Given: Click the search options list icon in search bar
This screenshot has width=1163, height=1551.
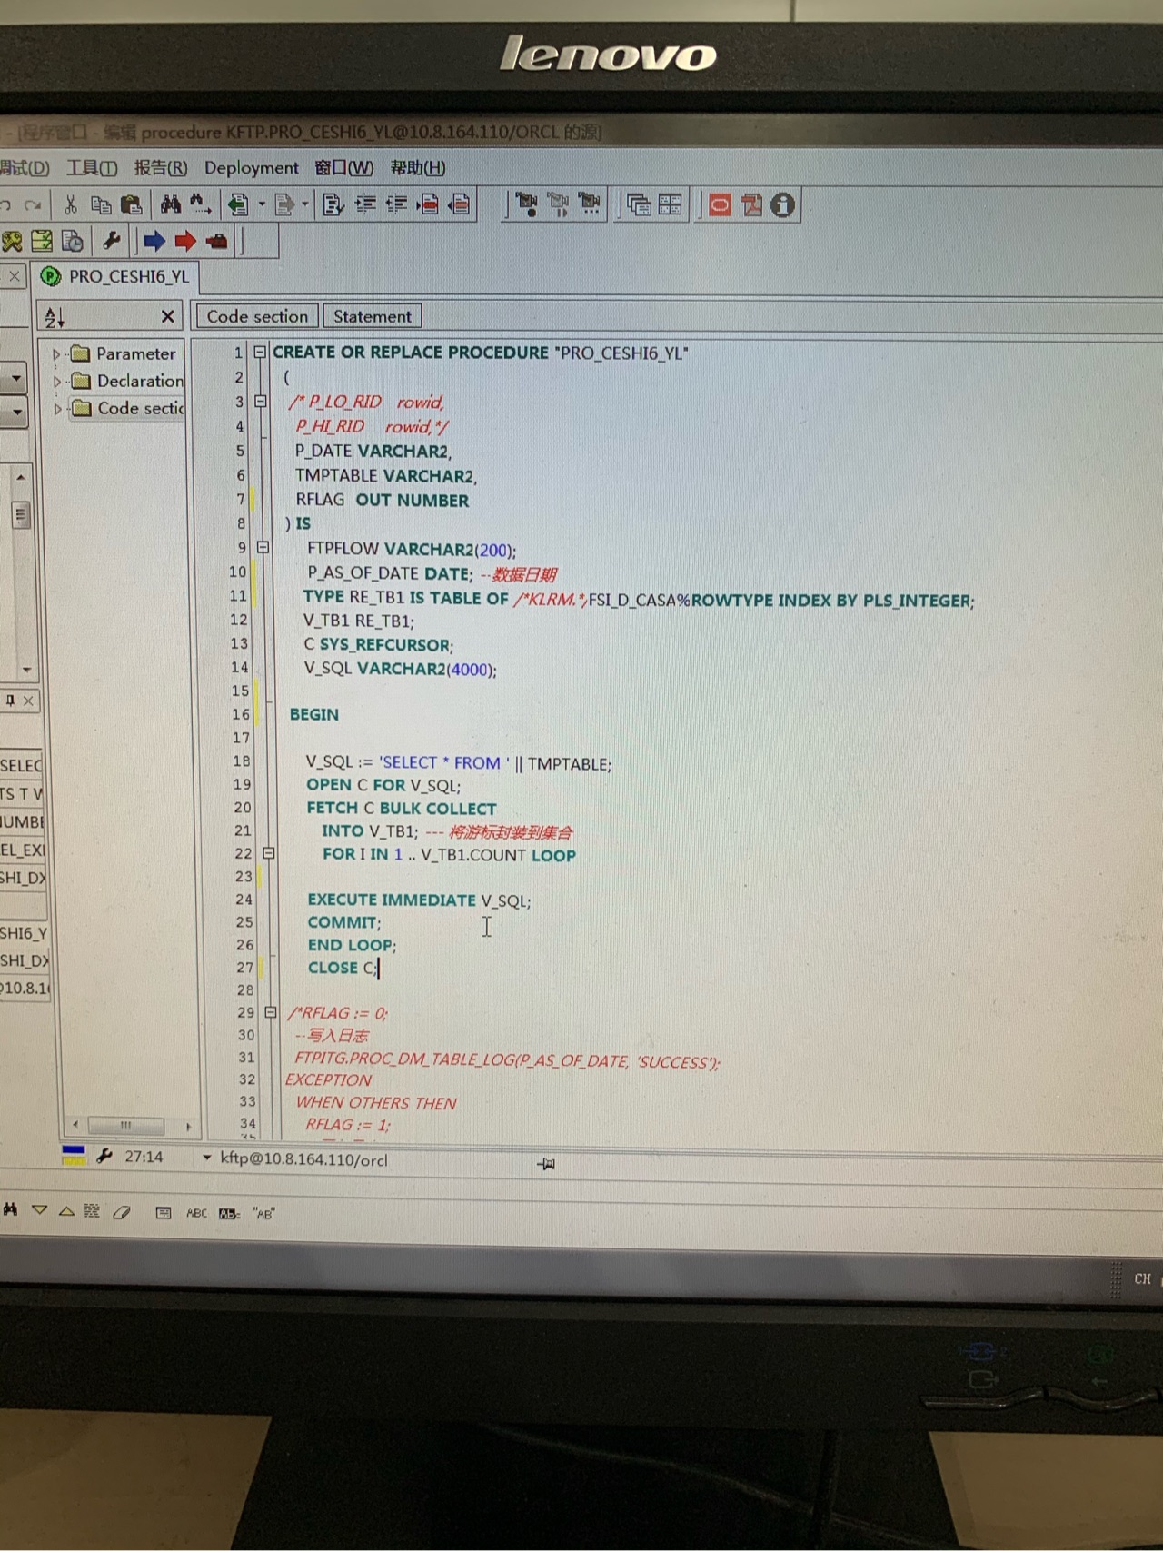Looking at the screenshot, I should pos(164,1213).
